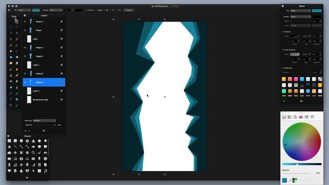Select the orange Gradient tool
The image size is (329, 185).
click(11, 63)
